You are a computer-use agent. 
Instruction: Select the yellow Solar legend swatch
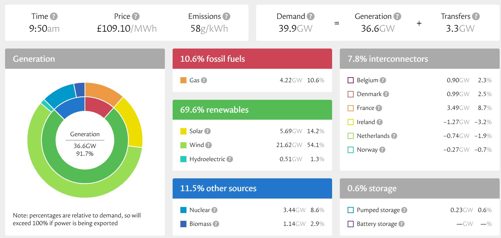[x=183, y=131]
